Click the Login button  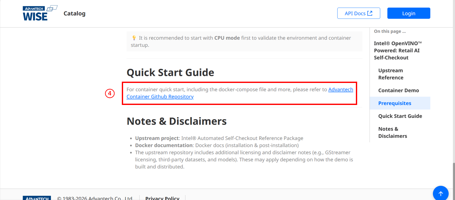click(409, 13)
